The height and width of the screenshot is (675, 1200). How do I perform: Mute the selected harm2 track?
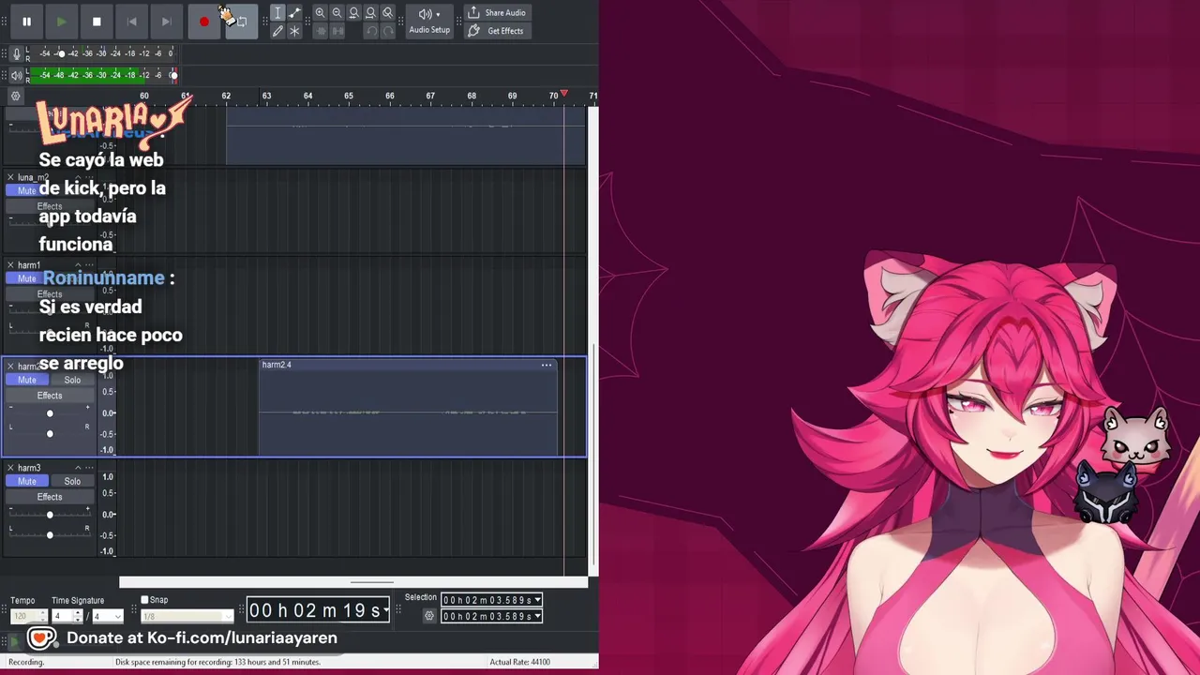click(27, 380)
